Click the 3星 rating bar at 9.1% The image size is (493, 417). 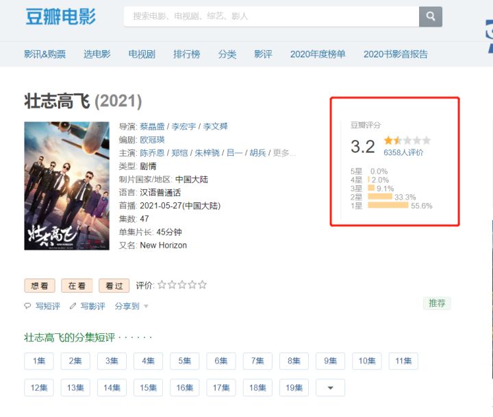point(371,189)
